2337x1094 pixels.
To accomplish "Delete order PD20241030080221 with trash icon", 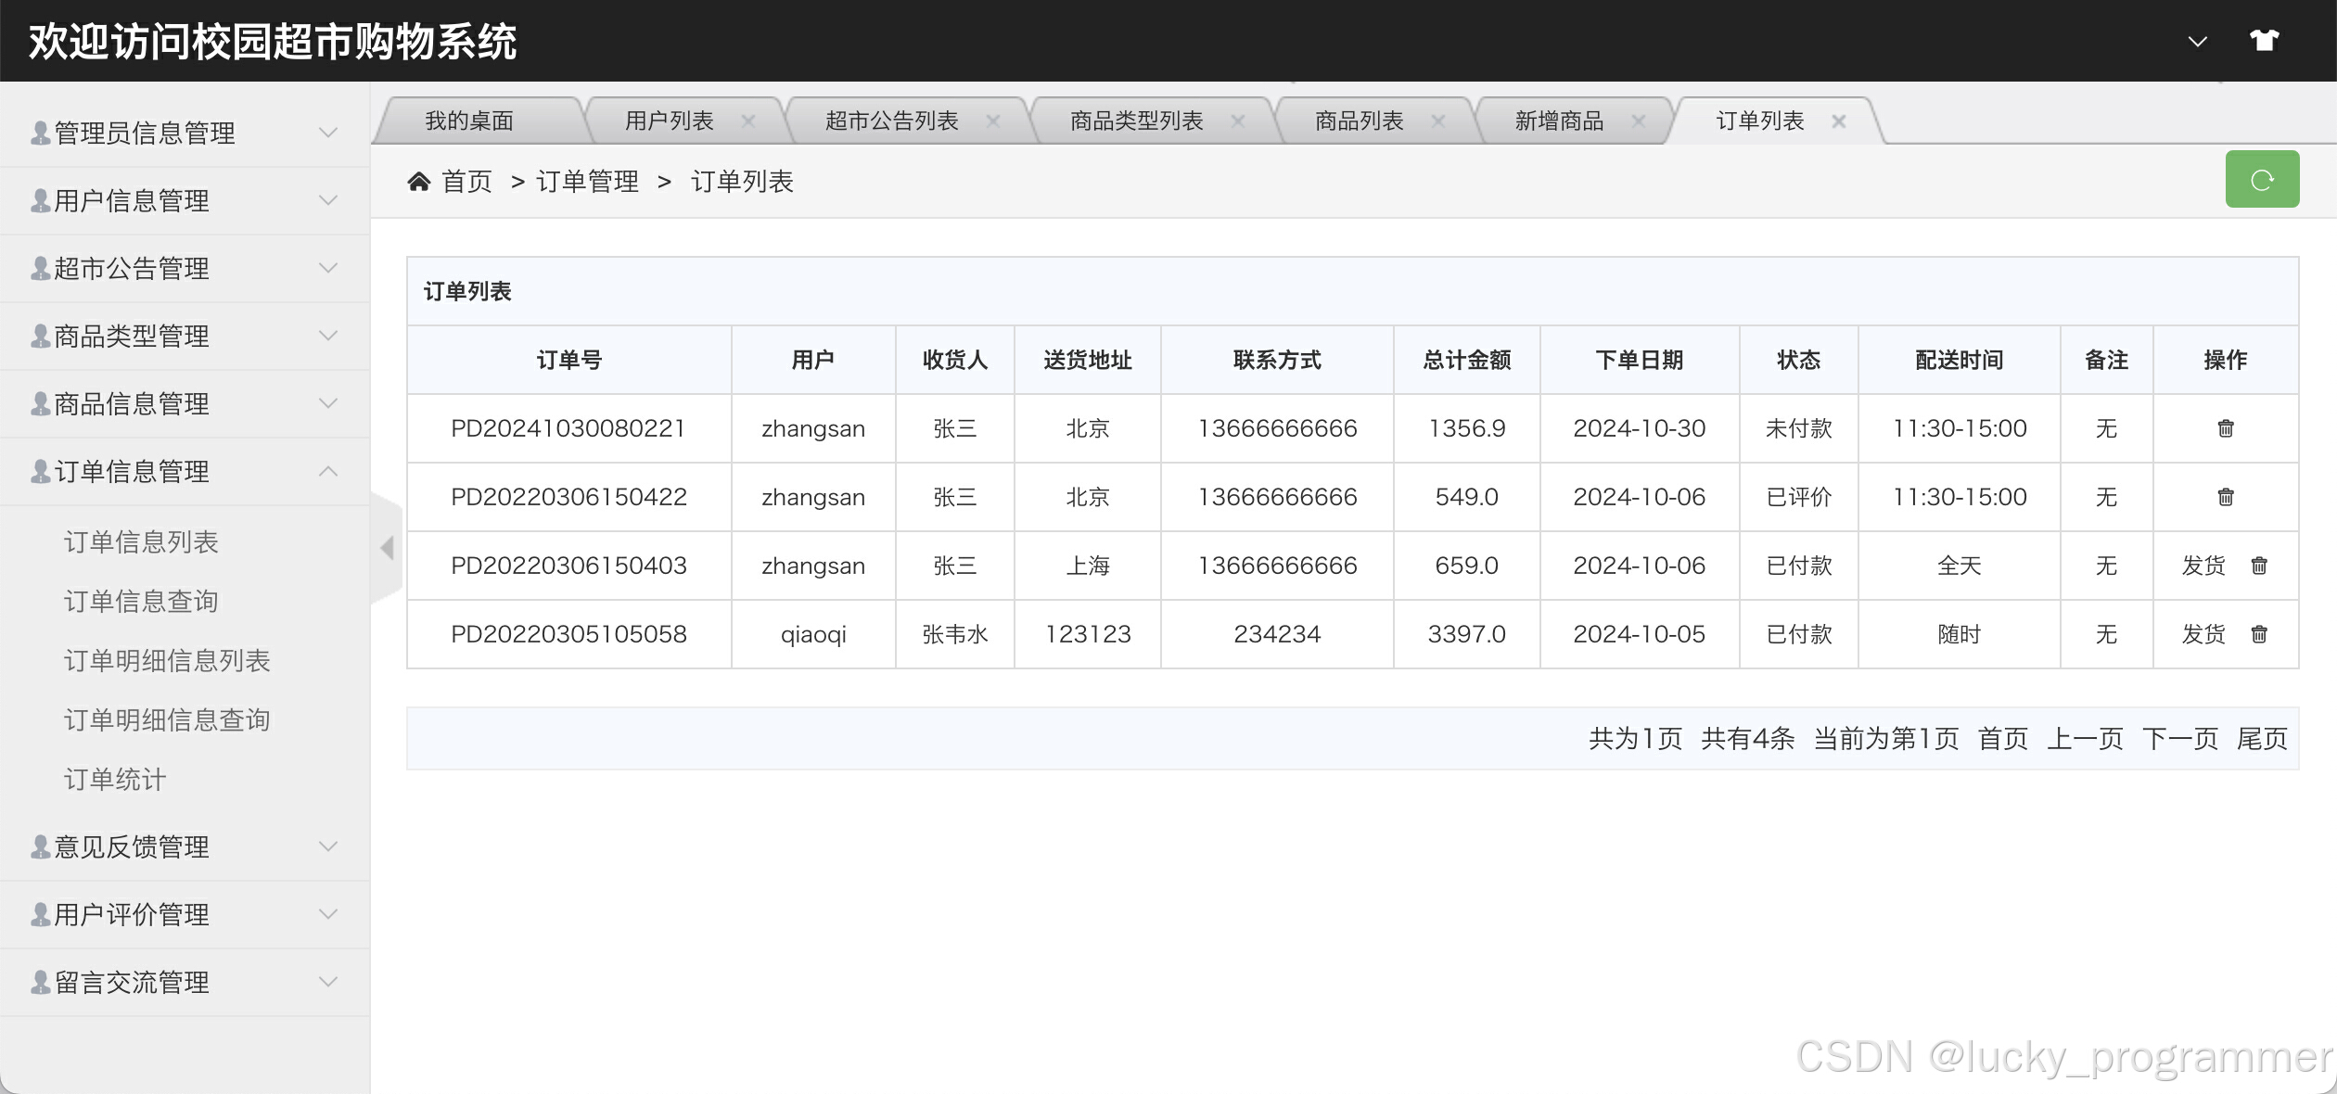I will (2225, 428).
